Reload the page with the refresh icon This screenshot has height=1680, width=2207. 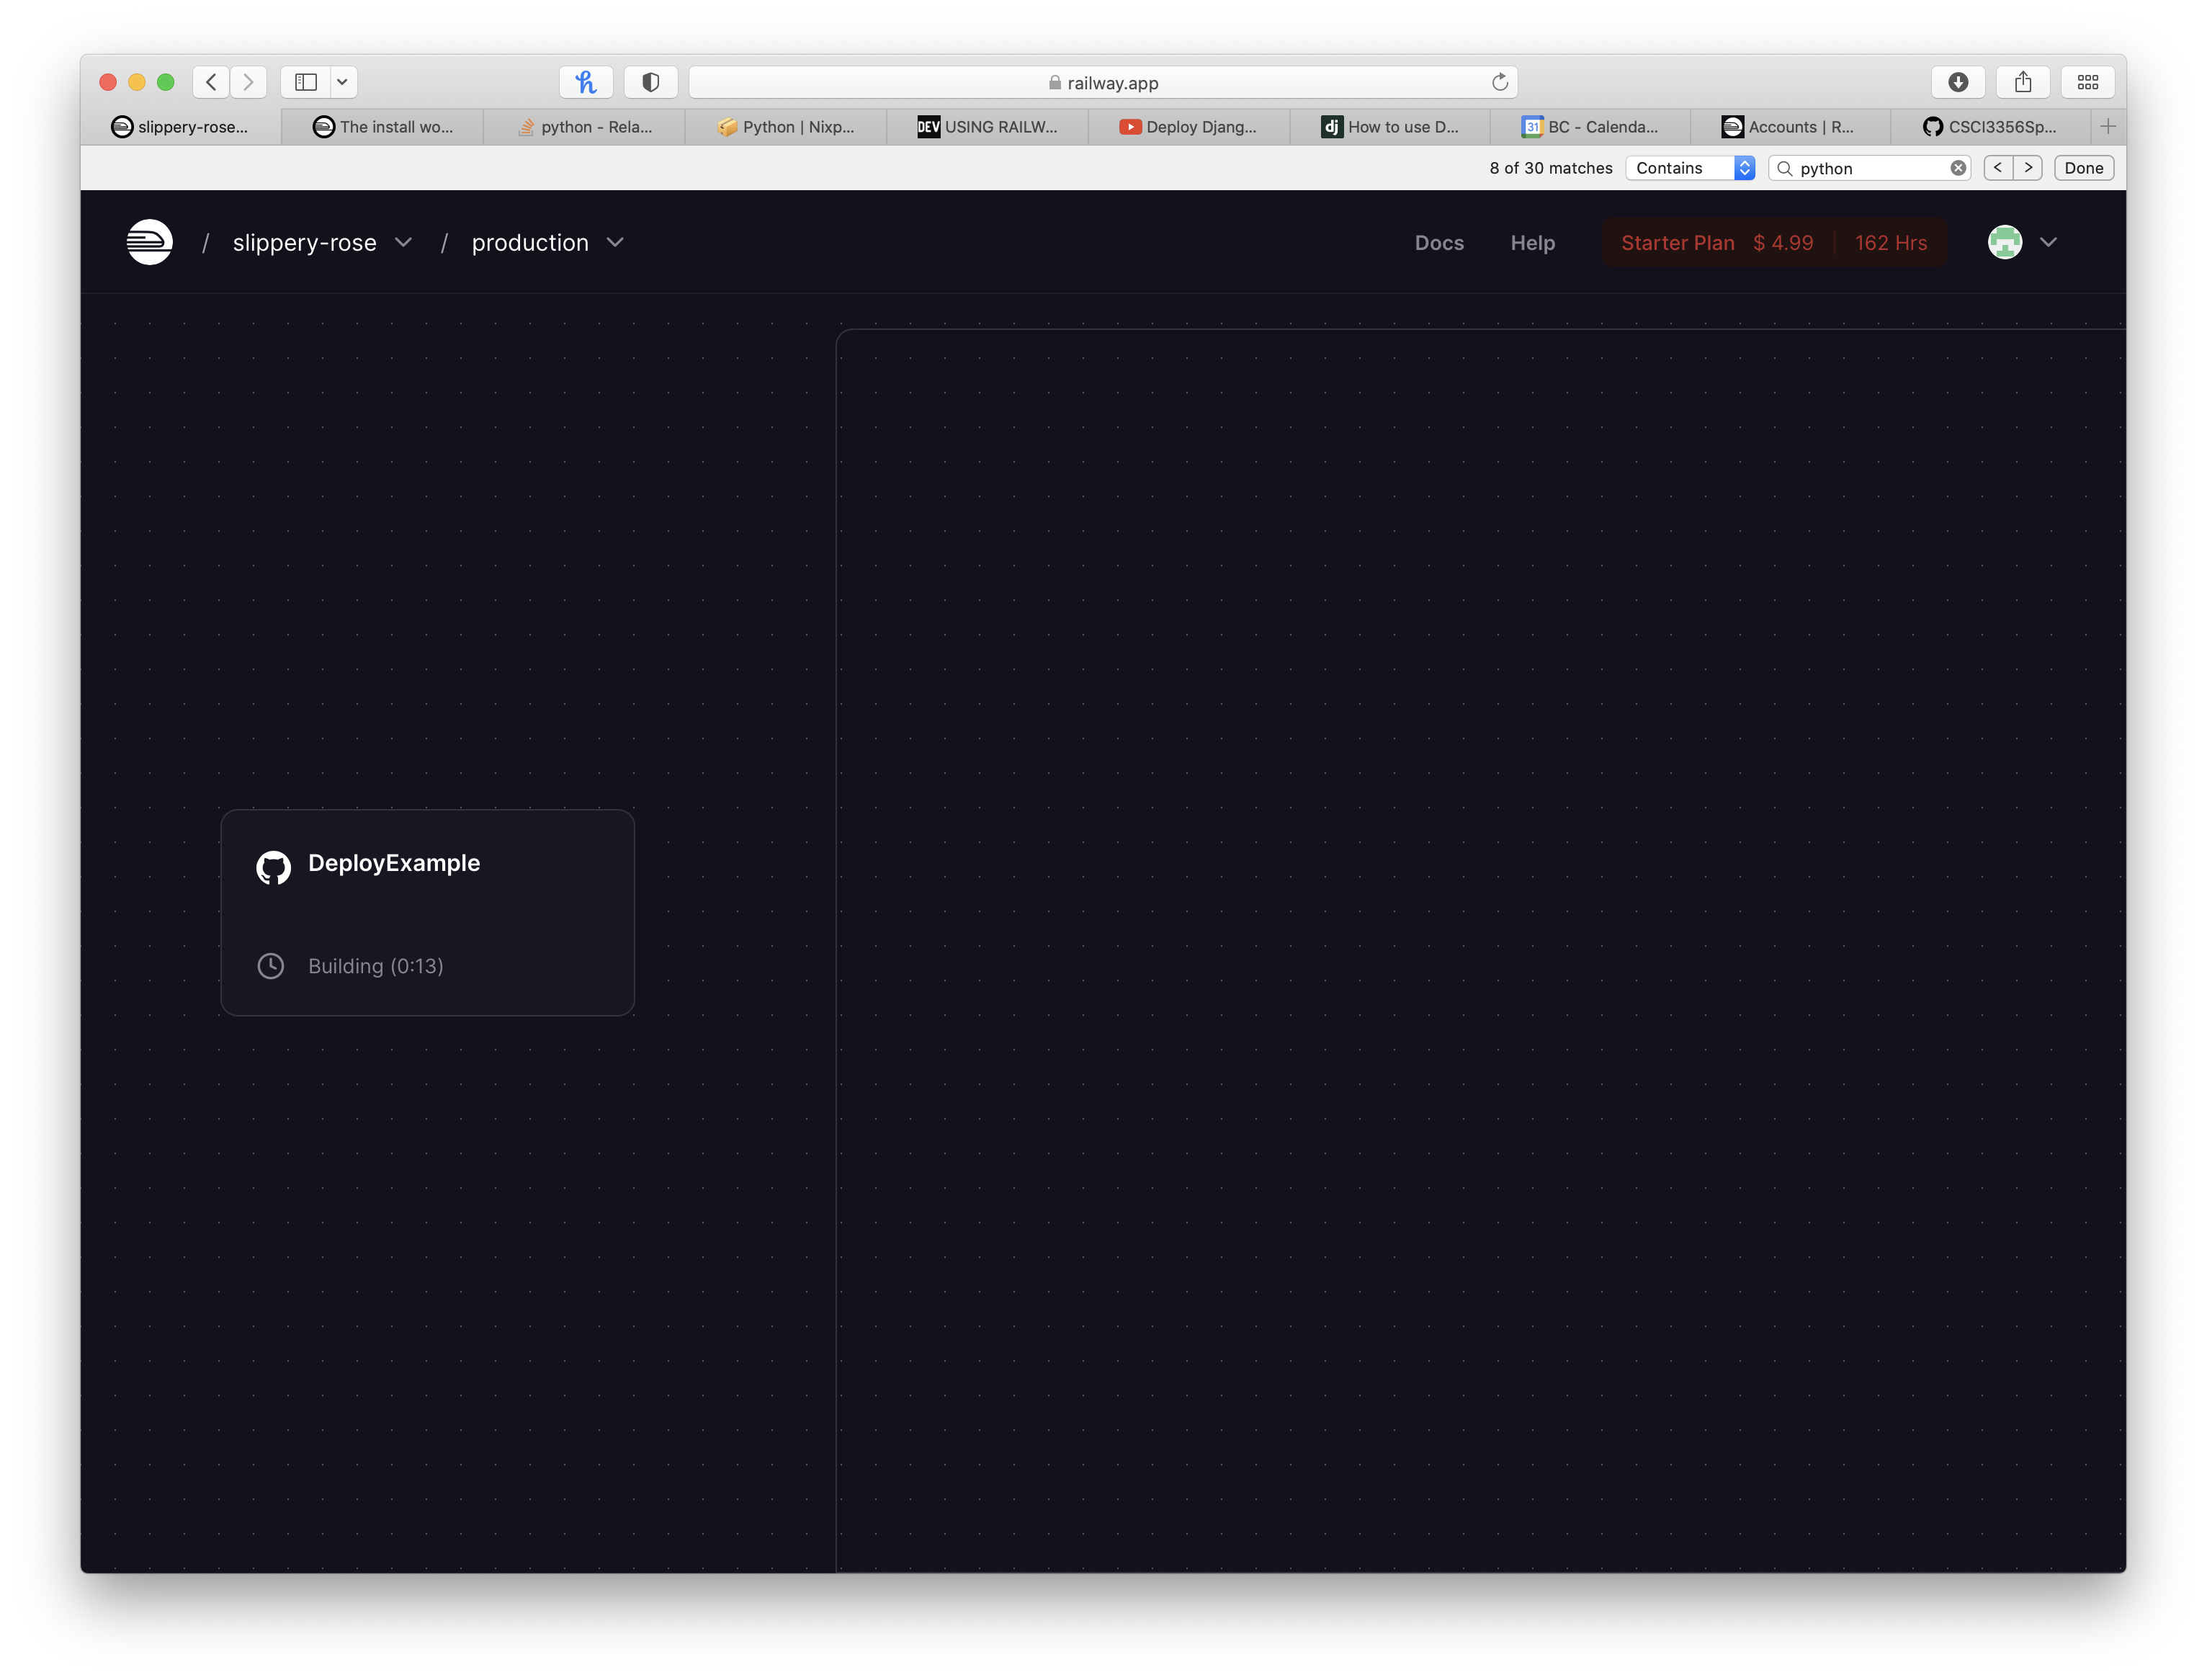click(x=1499, y=82)
